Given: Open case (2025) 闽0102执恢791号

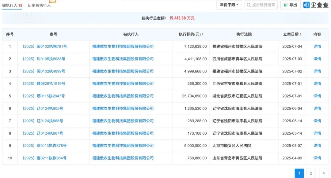Looking at the screenshot, I should pyautogui.click(x=45, y=46).
